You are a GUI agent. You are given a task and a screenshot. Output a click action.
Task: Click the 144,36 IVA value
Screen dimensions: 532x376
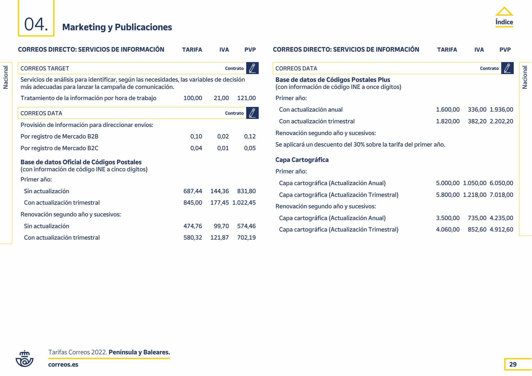pyautogui.click(x=220, y=191)
